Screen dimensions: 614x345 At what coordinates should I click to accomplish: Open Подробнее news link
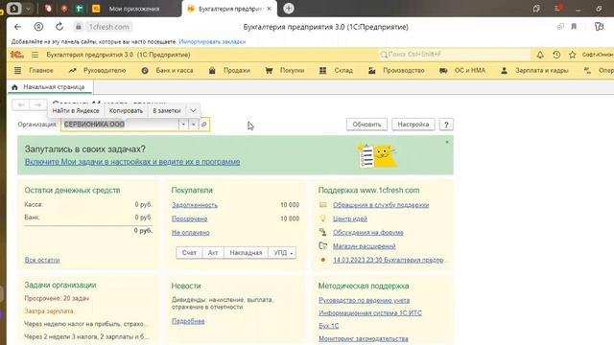[x=188, y=321]
